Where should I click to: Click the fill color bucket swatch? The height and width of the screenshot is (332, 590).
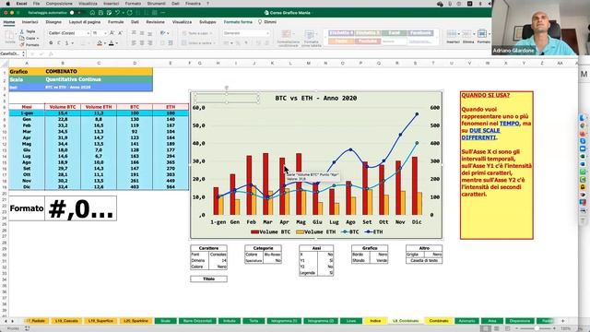[100, 43]
